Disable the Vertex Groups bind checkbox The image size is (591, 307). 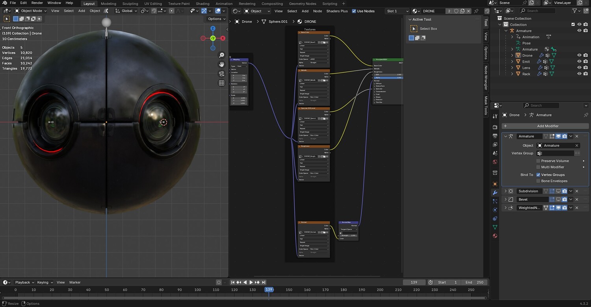pos(538,175)
